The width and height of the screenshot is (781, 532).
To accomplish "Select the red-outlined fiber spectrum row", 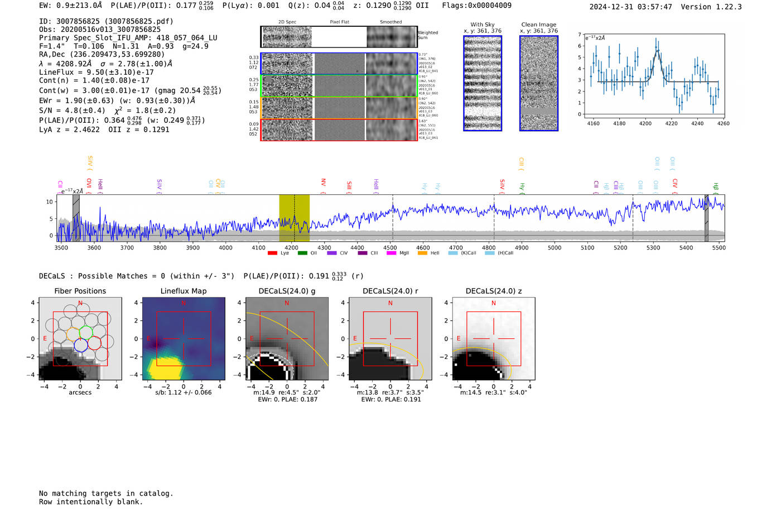I will point(339,130).
